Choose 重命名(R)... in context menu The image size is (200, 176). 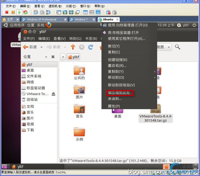click(129, 66)
